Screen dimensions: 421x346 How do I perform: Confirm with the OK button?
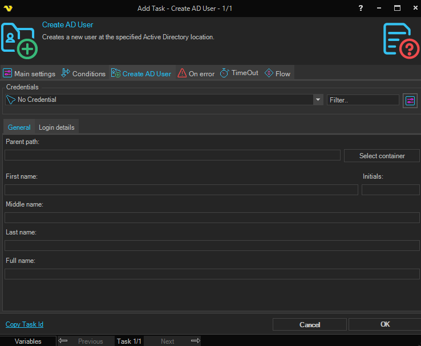tap(384, 324)
